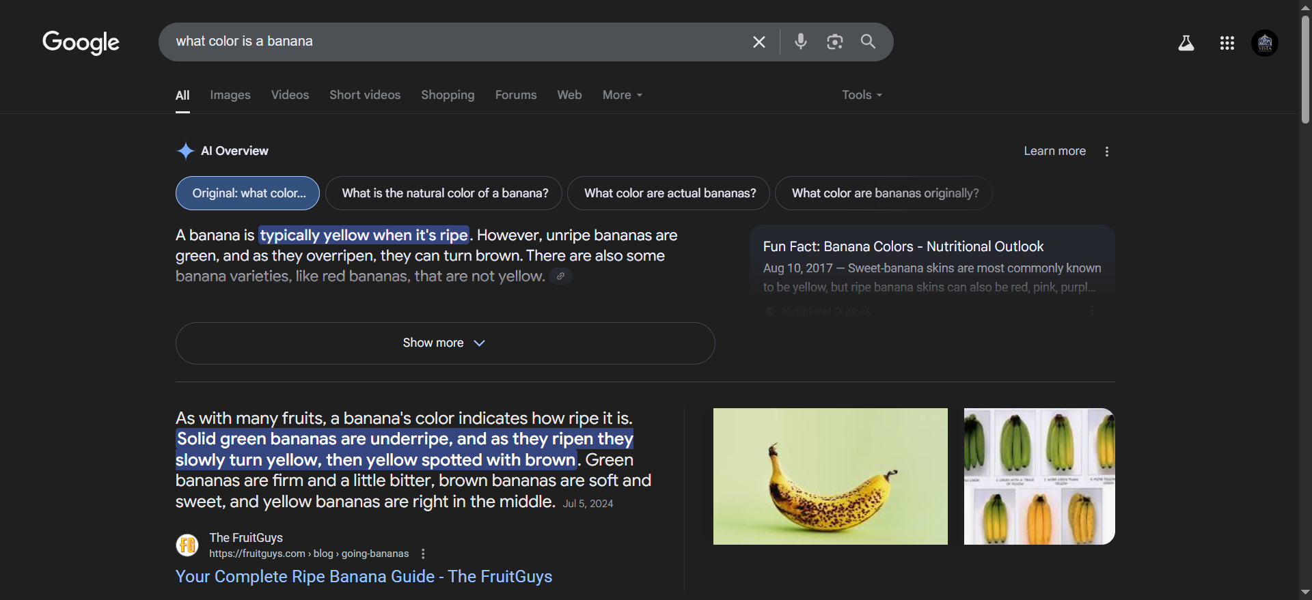
Task: Submit search with magnifying glass icon
Action: click(868, 42)
